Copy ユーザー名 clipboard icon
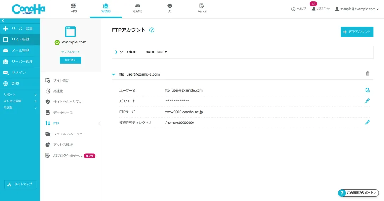 [x=367, y=90]
